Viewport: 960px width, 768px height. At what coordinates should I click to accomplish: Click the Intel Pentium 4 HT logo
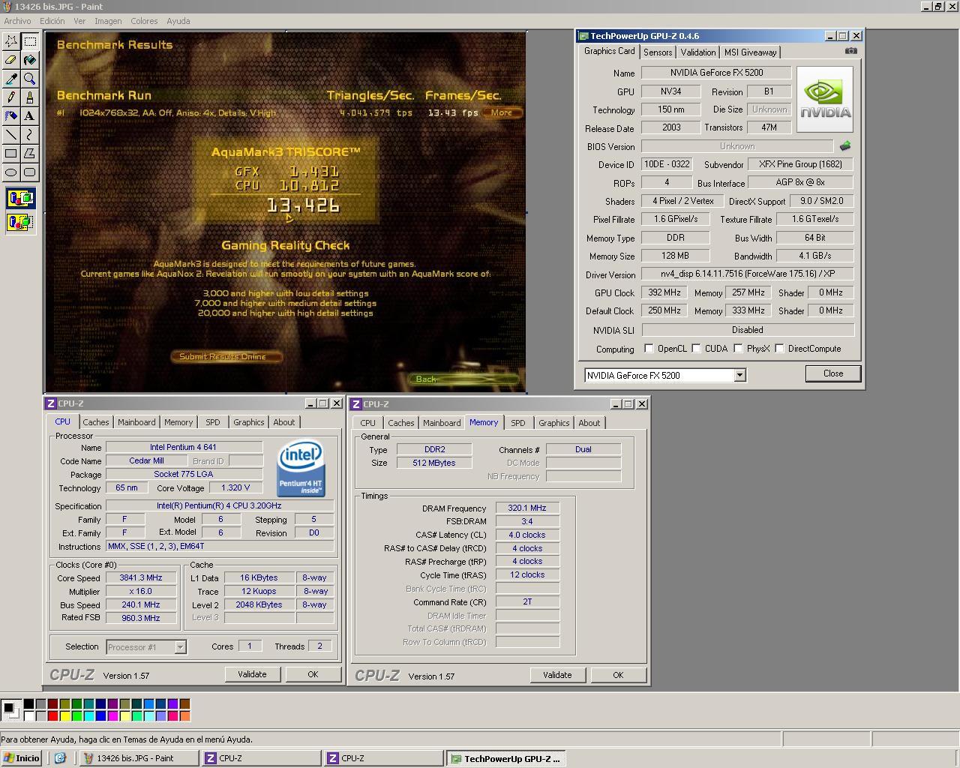tap(301, 469)
